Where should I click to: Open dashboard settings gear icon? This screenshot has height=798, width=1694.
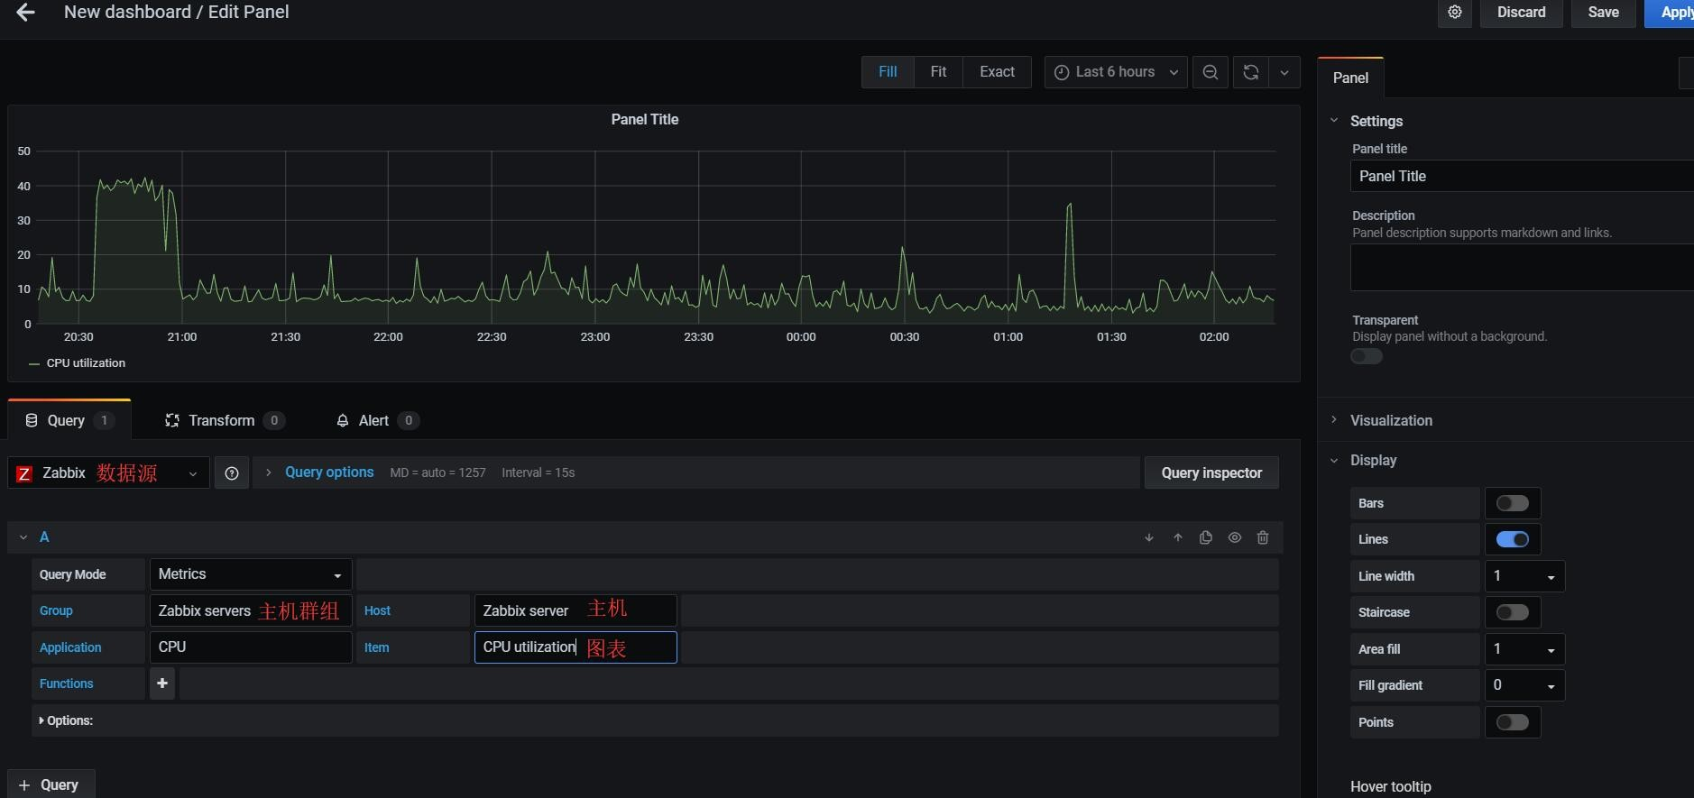pos(1455,13)
